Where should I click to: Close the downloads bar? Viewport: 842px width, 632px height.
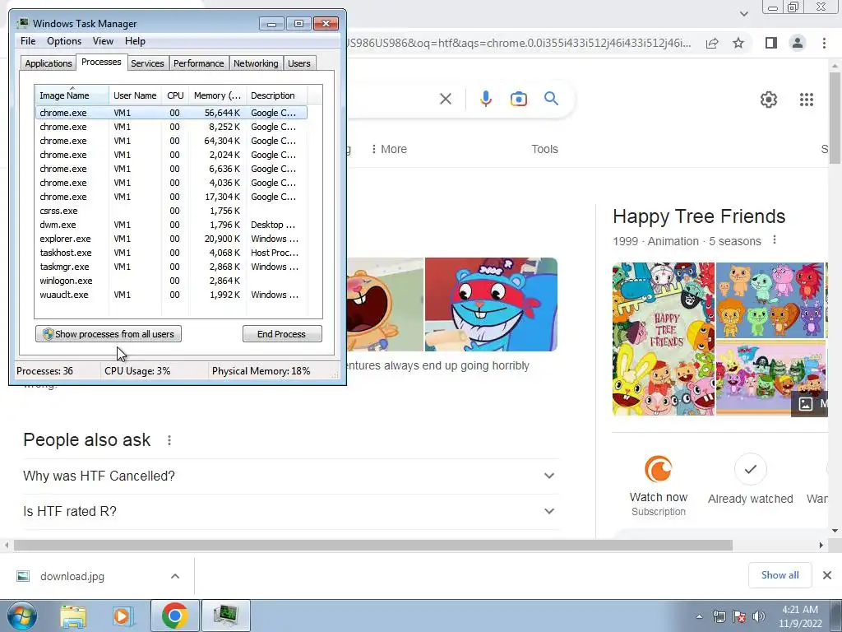pos(827,575)
